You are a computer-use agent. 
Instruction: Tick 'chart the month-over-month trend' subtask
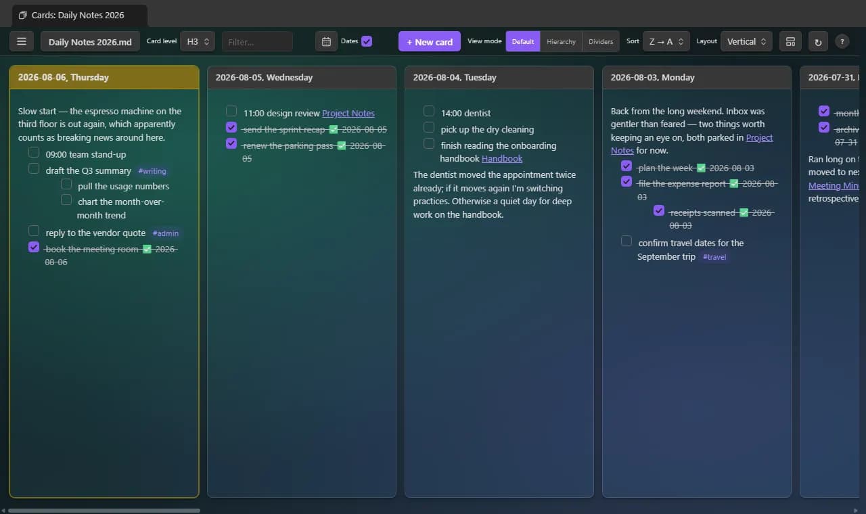pyautogui.click(x=66, y=200)
